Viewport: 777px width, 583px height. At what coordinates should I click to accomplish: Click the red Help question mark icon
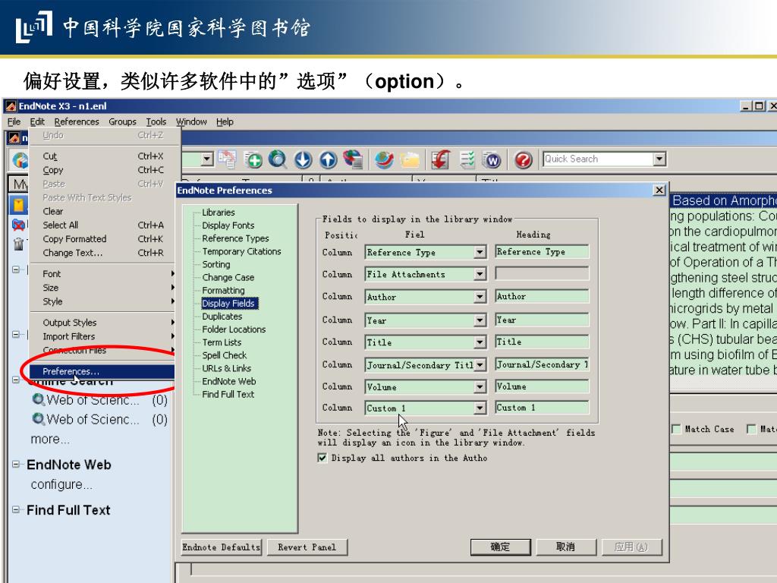coord(524,159)
